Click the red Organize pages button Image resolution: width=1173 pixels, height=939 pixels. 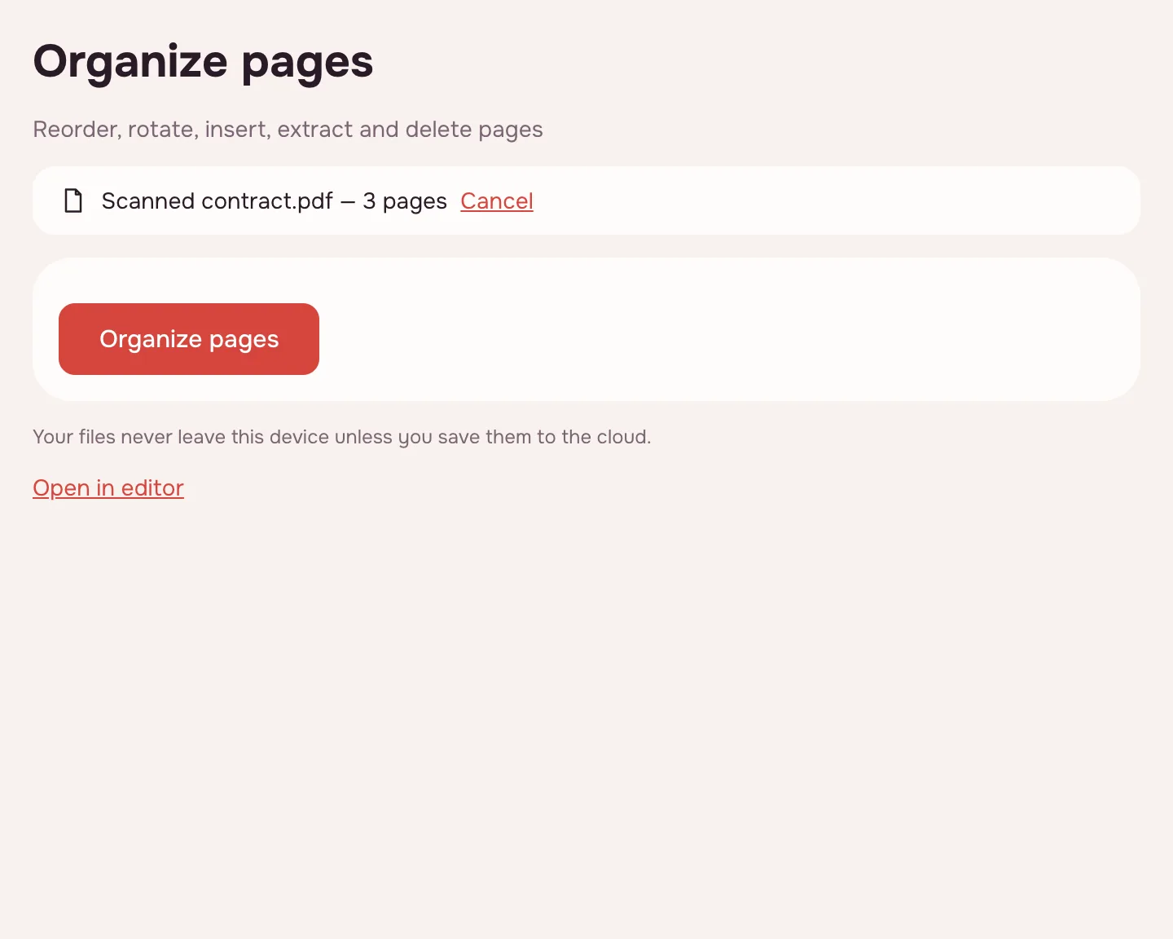(x=189, y=339)
